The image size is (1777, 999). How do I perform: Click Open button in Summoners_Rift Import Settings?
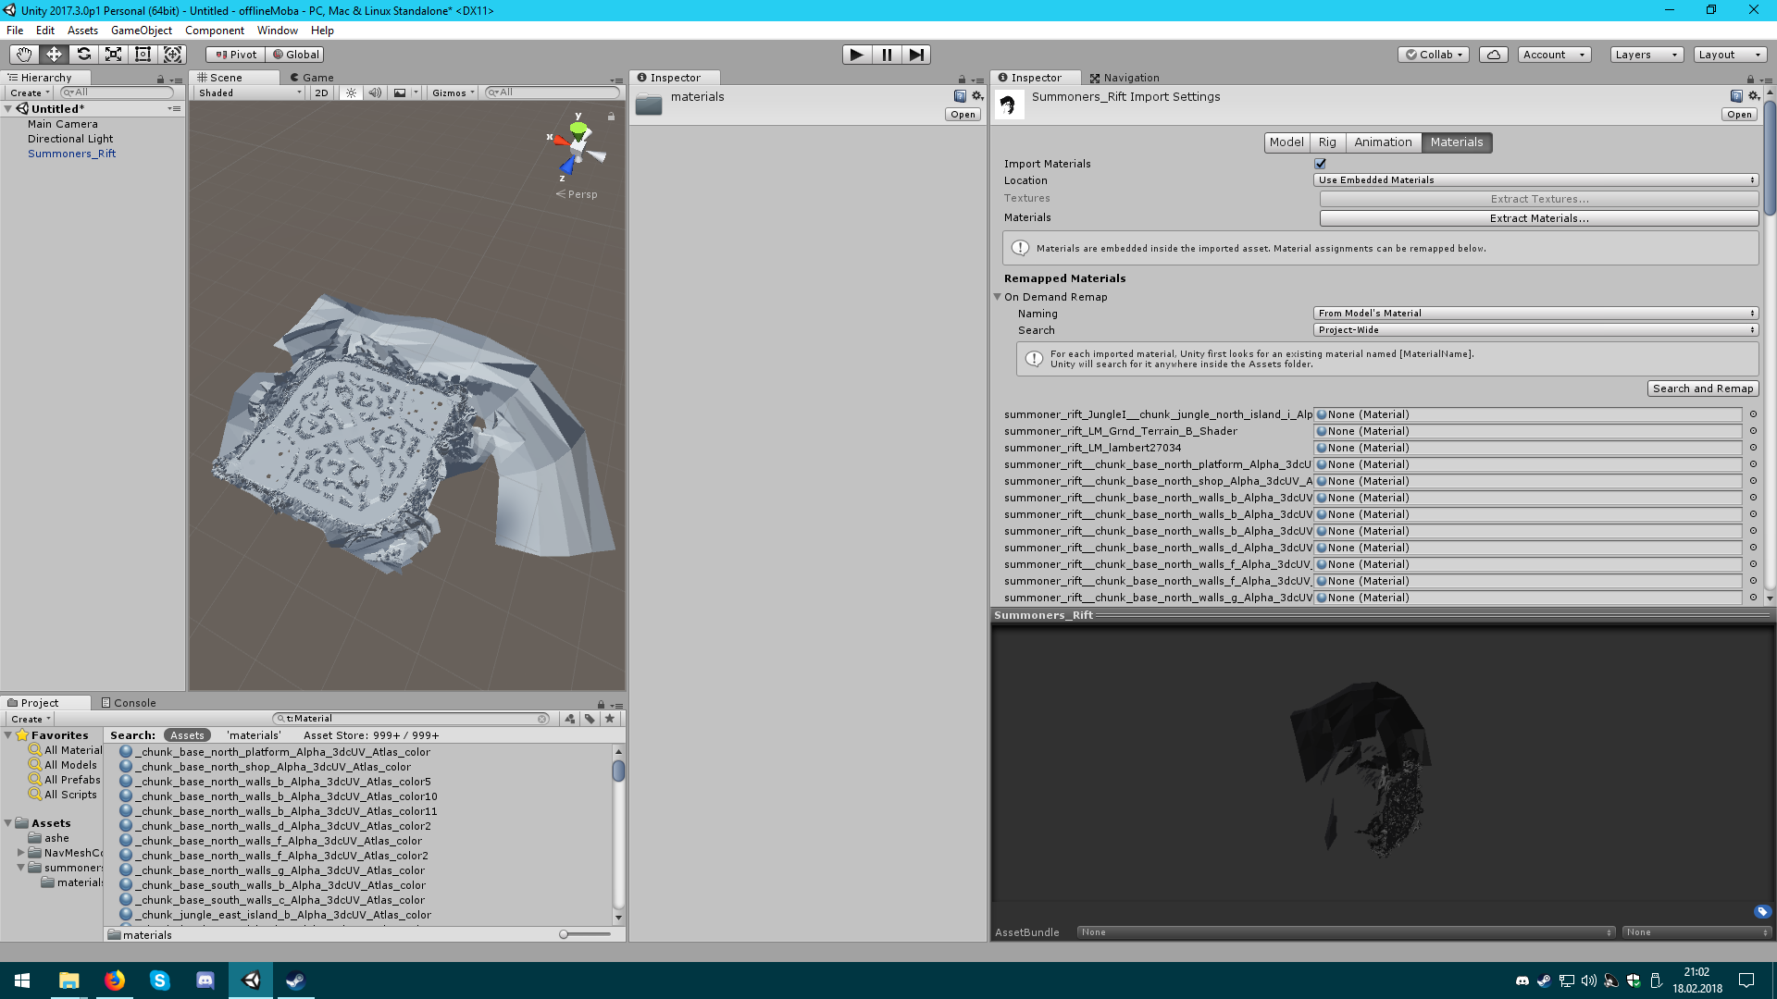click(x=1739, y=115)
